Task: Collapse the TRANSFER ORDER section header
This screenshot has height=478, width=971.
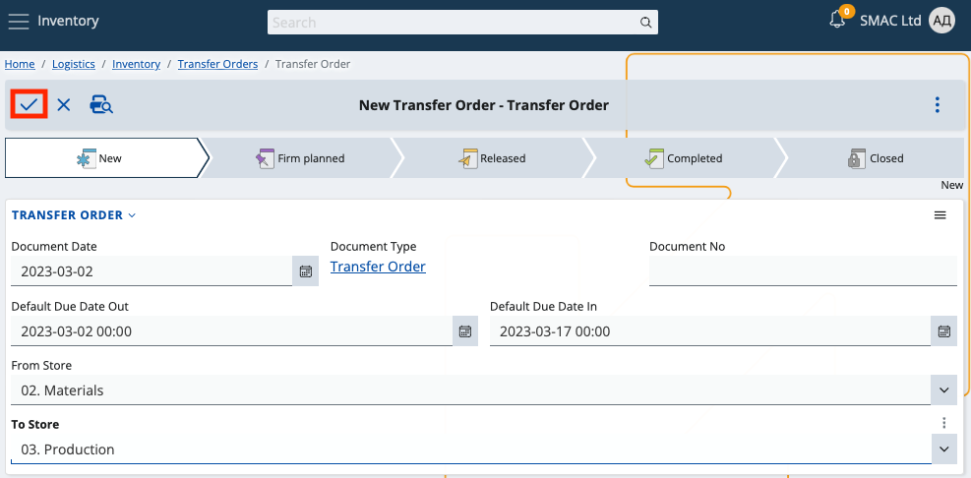Action: click(74, 215)
